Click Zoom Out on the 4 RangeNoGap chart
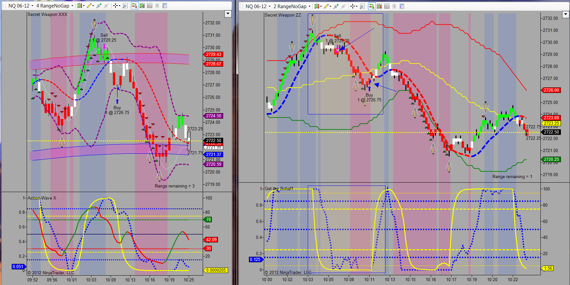The image size is (570, 285). point(106,6)
